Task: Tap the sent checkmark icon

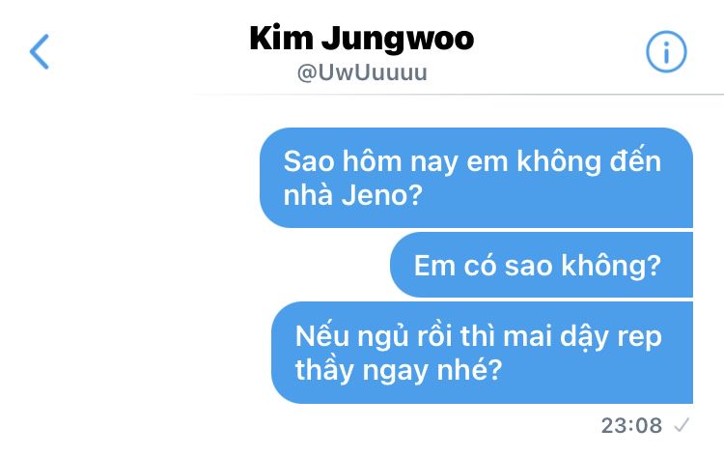Action: click(x=682, y=425)
